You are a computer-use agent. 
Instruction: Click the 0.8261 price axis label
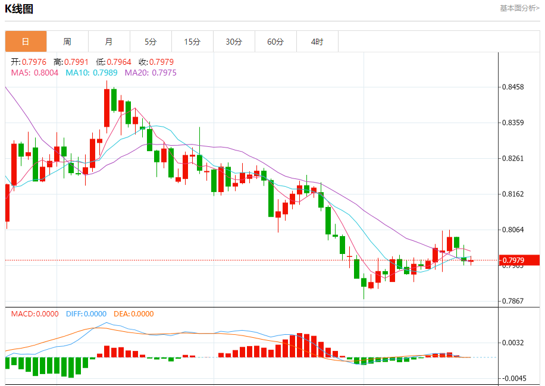coord(513,158)
